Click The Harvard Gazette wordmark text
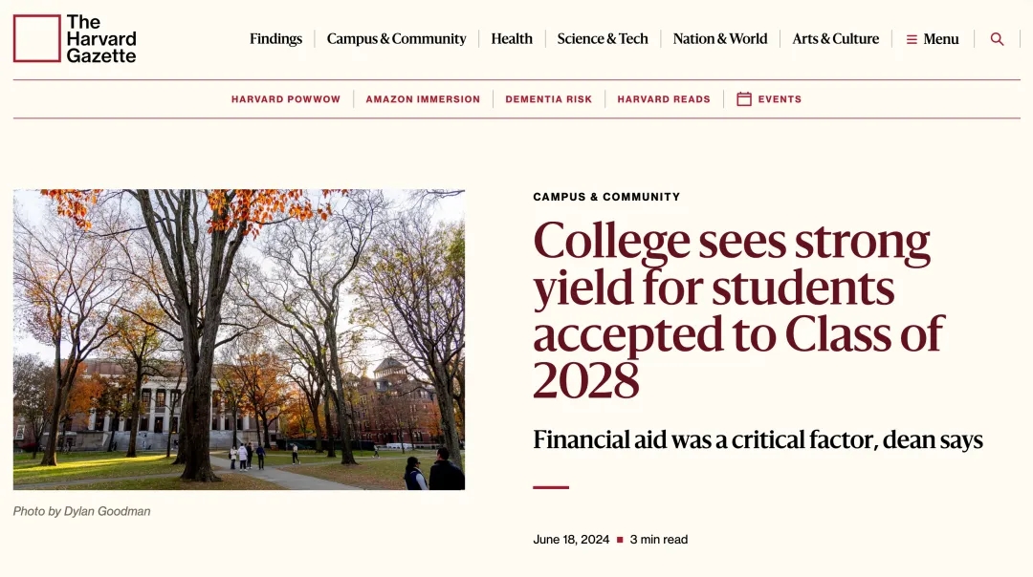This screenshot has width=1033, height=577. 101,39
